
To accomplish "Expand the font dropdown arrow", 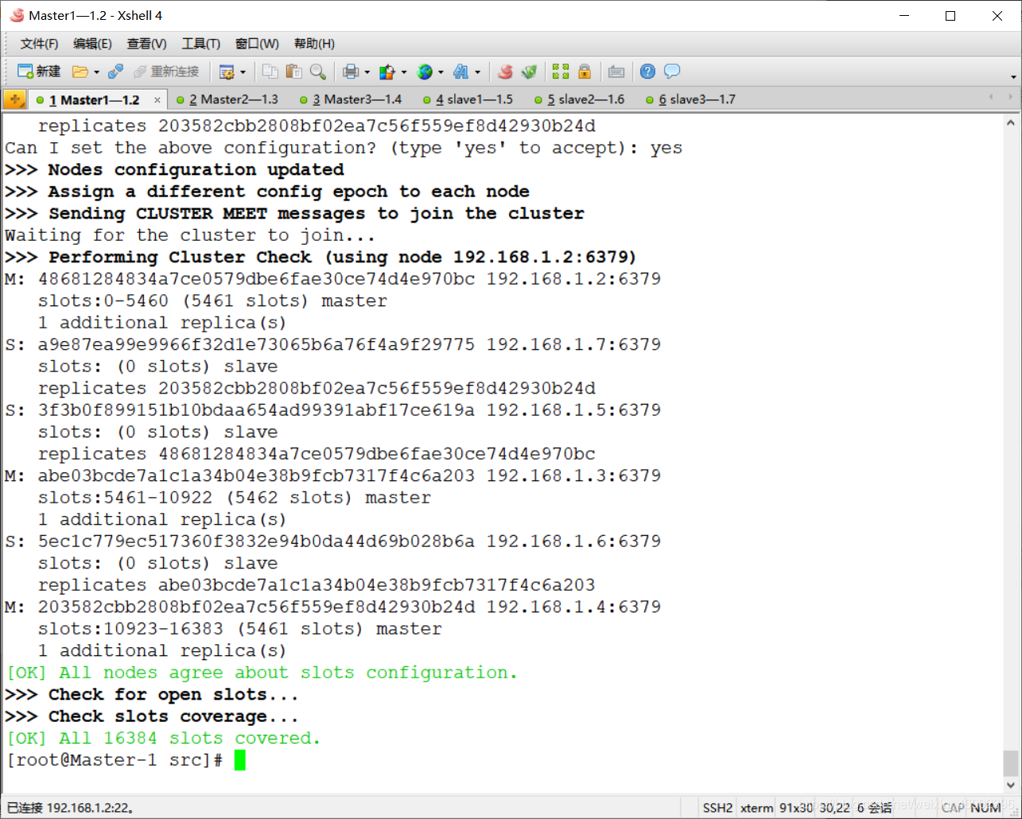I will coord(477,72).
